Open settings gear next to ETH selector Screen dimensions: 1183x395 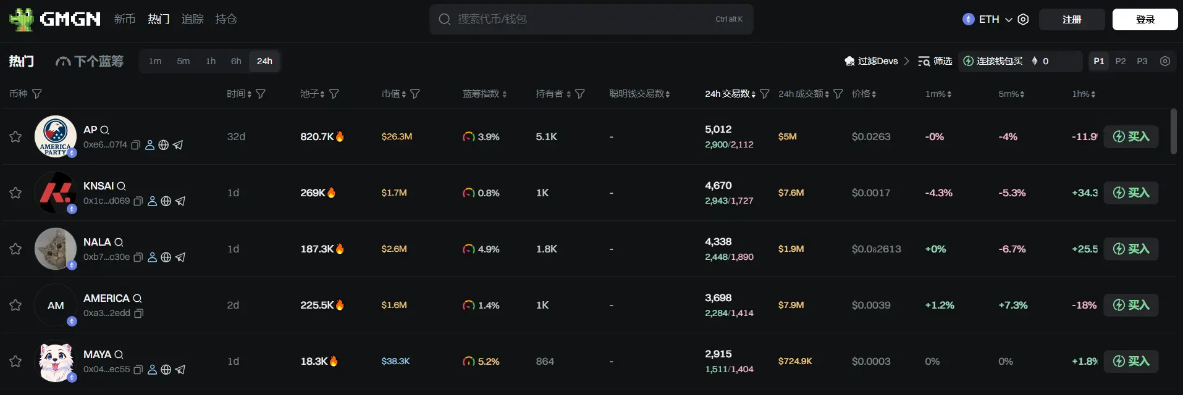pyautogui.click(x=1023, y=19)
